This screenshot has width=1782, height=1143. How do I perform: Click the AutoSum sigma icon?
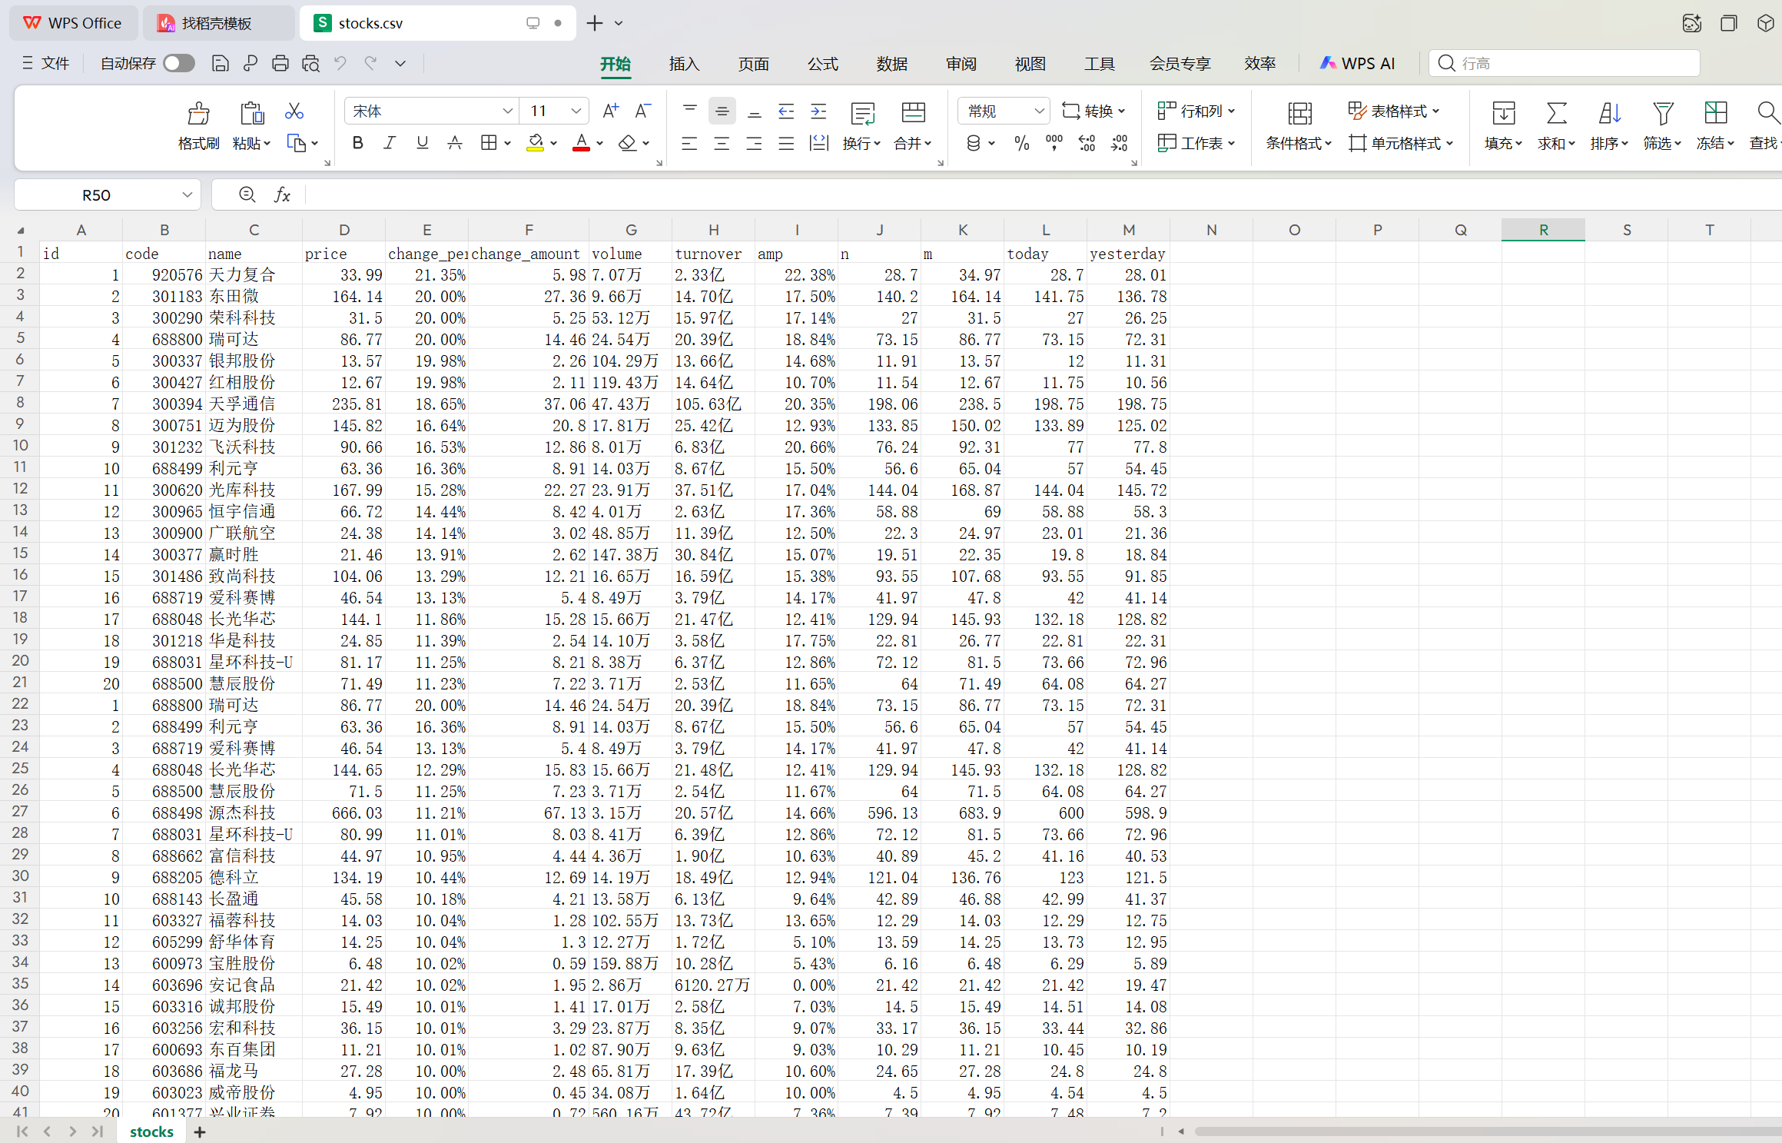point(1556,114)
